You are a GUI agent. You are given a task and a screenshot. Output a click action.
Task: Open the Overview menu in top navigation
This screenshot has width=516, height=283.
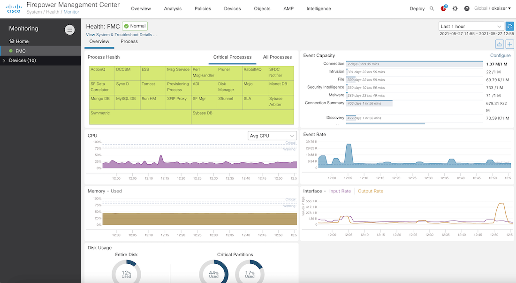(141, 8)
